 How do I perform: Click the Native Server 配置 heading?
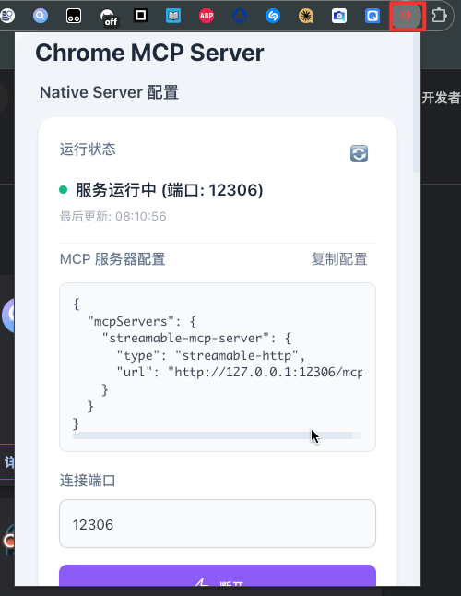pyautogui.click(x=109, y=92)
